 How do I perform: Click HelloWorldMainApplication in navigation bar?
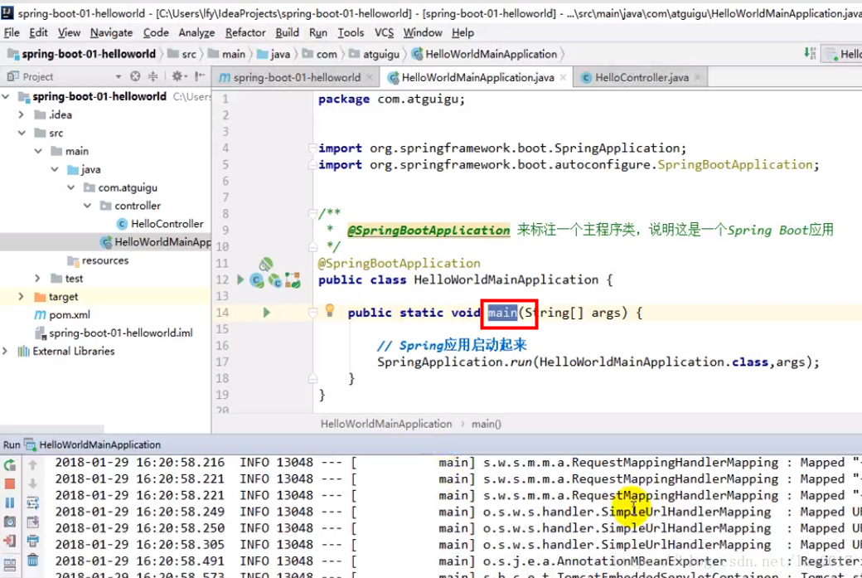[x=485, y=54]
